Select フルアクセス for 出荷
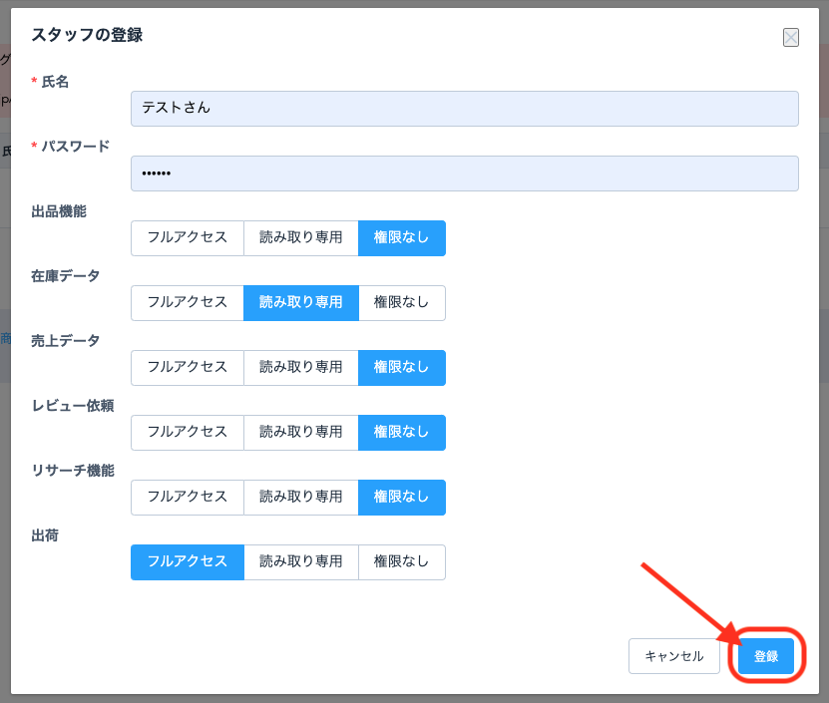Image resolution: width=829 pixels, height=703 pixels. point(188,562)
